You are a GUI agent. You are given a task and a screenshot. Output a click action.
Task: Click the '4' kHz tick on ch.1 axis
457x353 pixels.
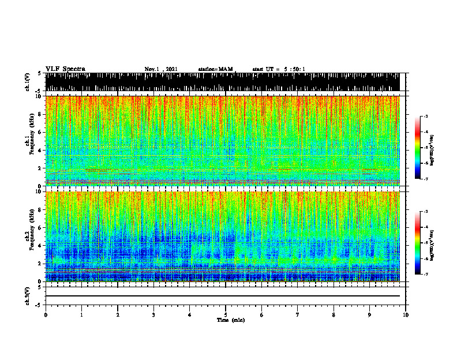(40, 151)
